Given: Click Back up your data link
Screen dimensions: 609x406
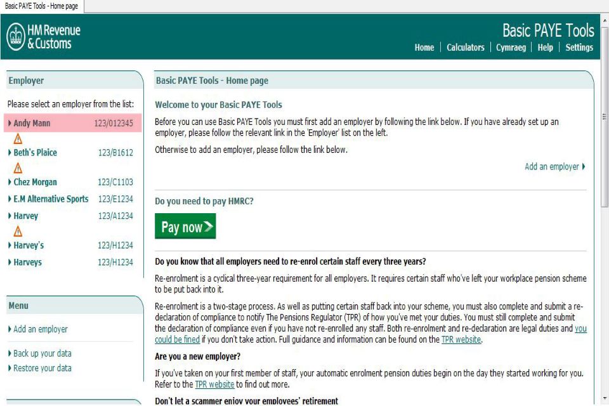Looking at the screenshot, I should (42, 353).
